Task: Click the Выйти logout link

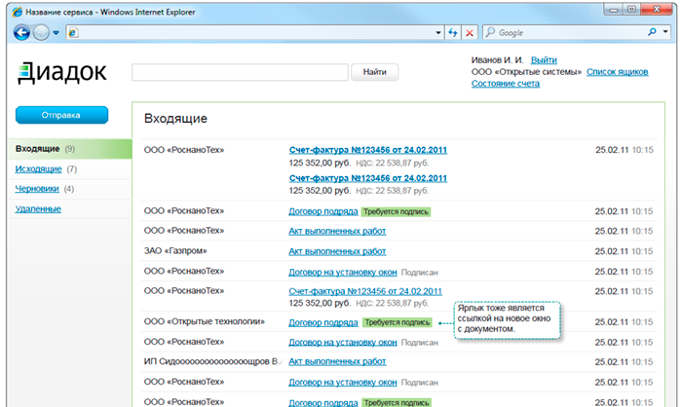Action: point(544,60)
